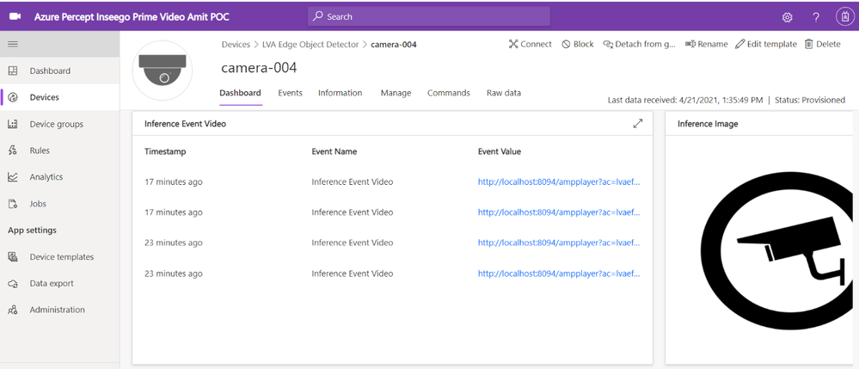Click the Jobs sidebar icon
The image size is (859, 369).
tap(13, 203)
